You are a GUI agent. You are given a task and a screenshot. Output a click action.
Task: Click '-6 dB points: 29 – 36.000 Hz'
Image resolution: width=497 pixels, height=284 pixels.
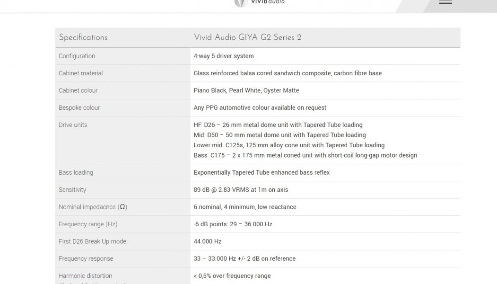(x=233, y=224)
